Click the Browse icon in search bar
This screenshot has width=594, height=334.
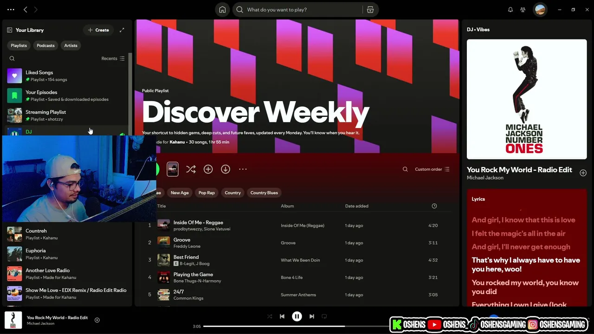370,9
